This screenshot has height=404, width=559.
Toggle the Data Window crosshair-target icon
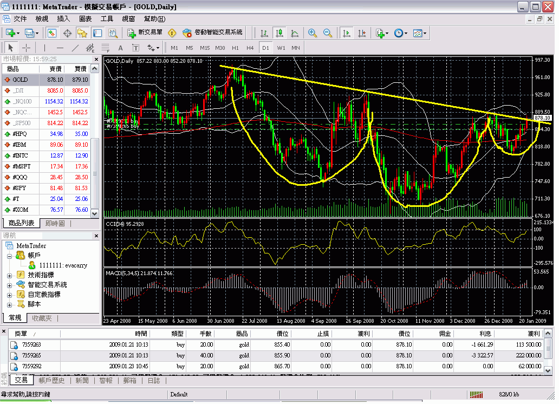[x=67, y=33]
